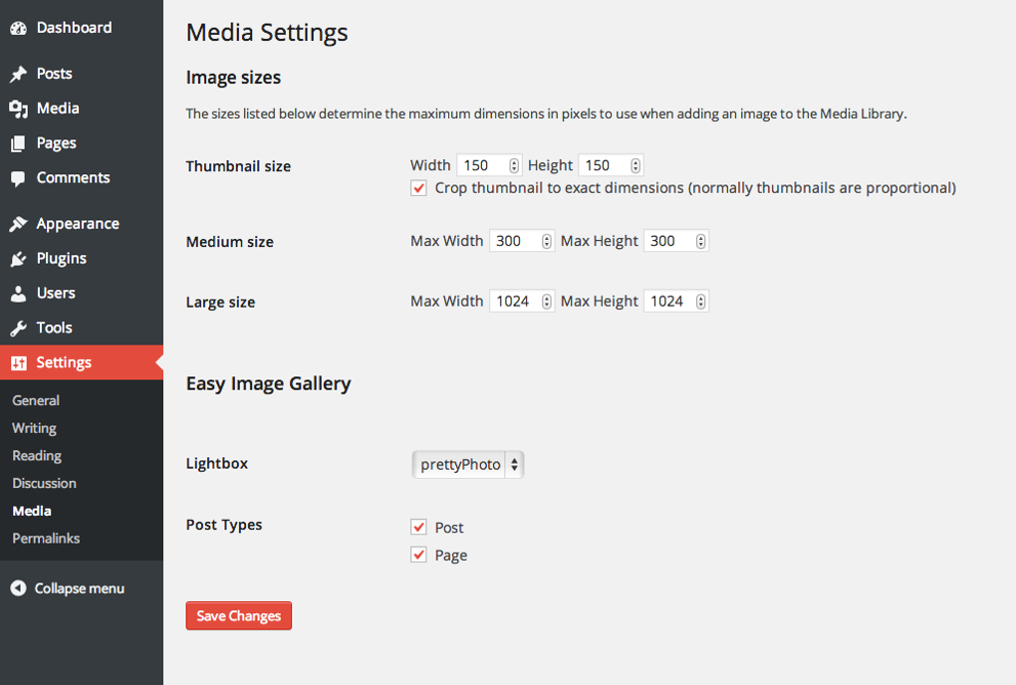Image resolution: width=1016 pixels, height=685 pixels.
Task: Open Posts using the pushpin icon
Action: [x=17, y=73]
